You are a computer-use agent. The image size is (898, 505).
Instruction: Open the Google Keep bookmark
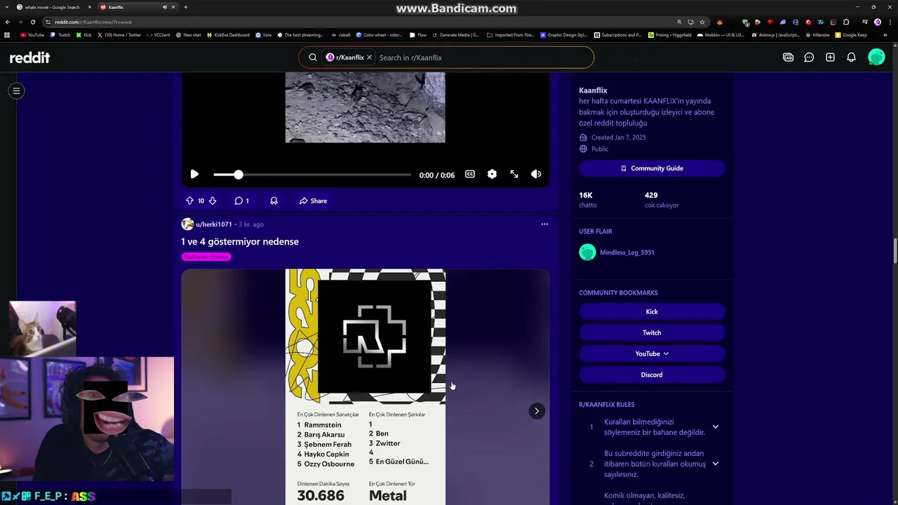(851, 34)
